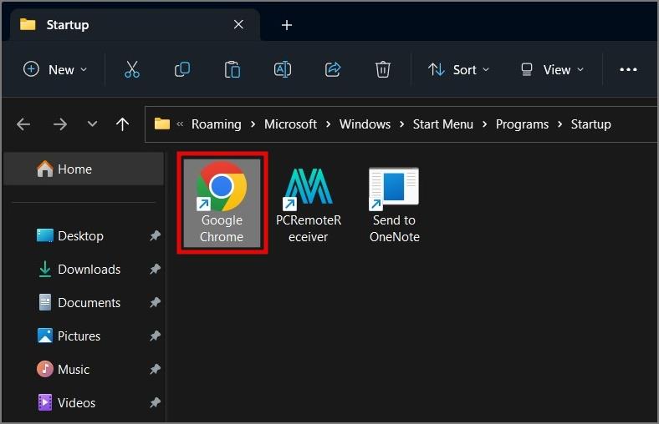Close the Startup tab
659x424 pixels.
coord(238,25)
